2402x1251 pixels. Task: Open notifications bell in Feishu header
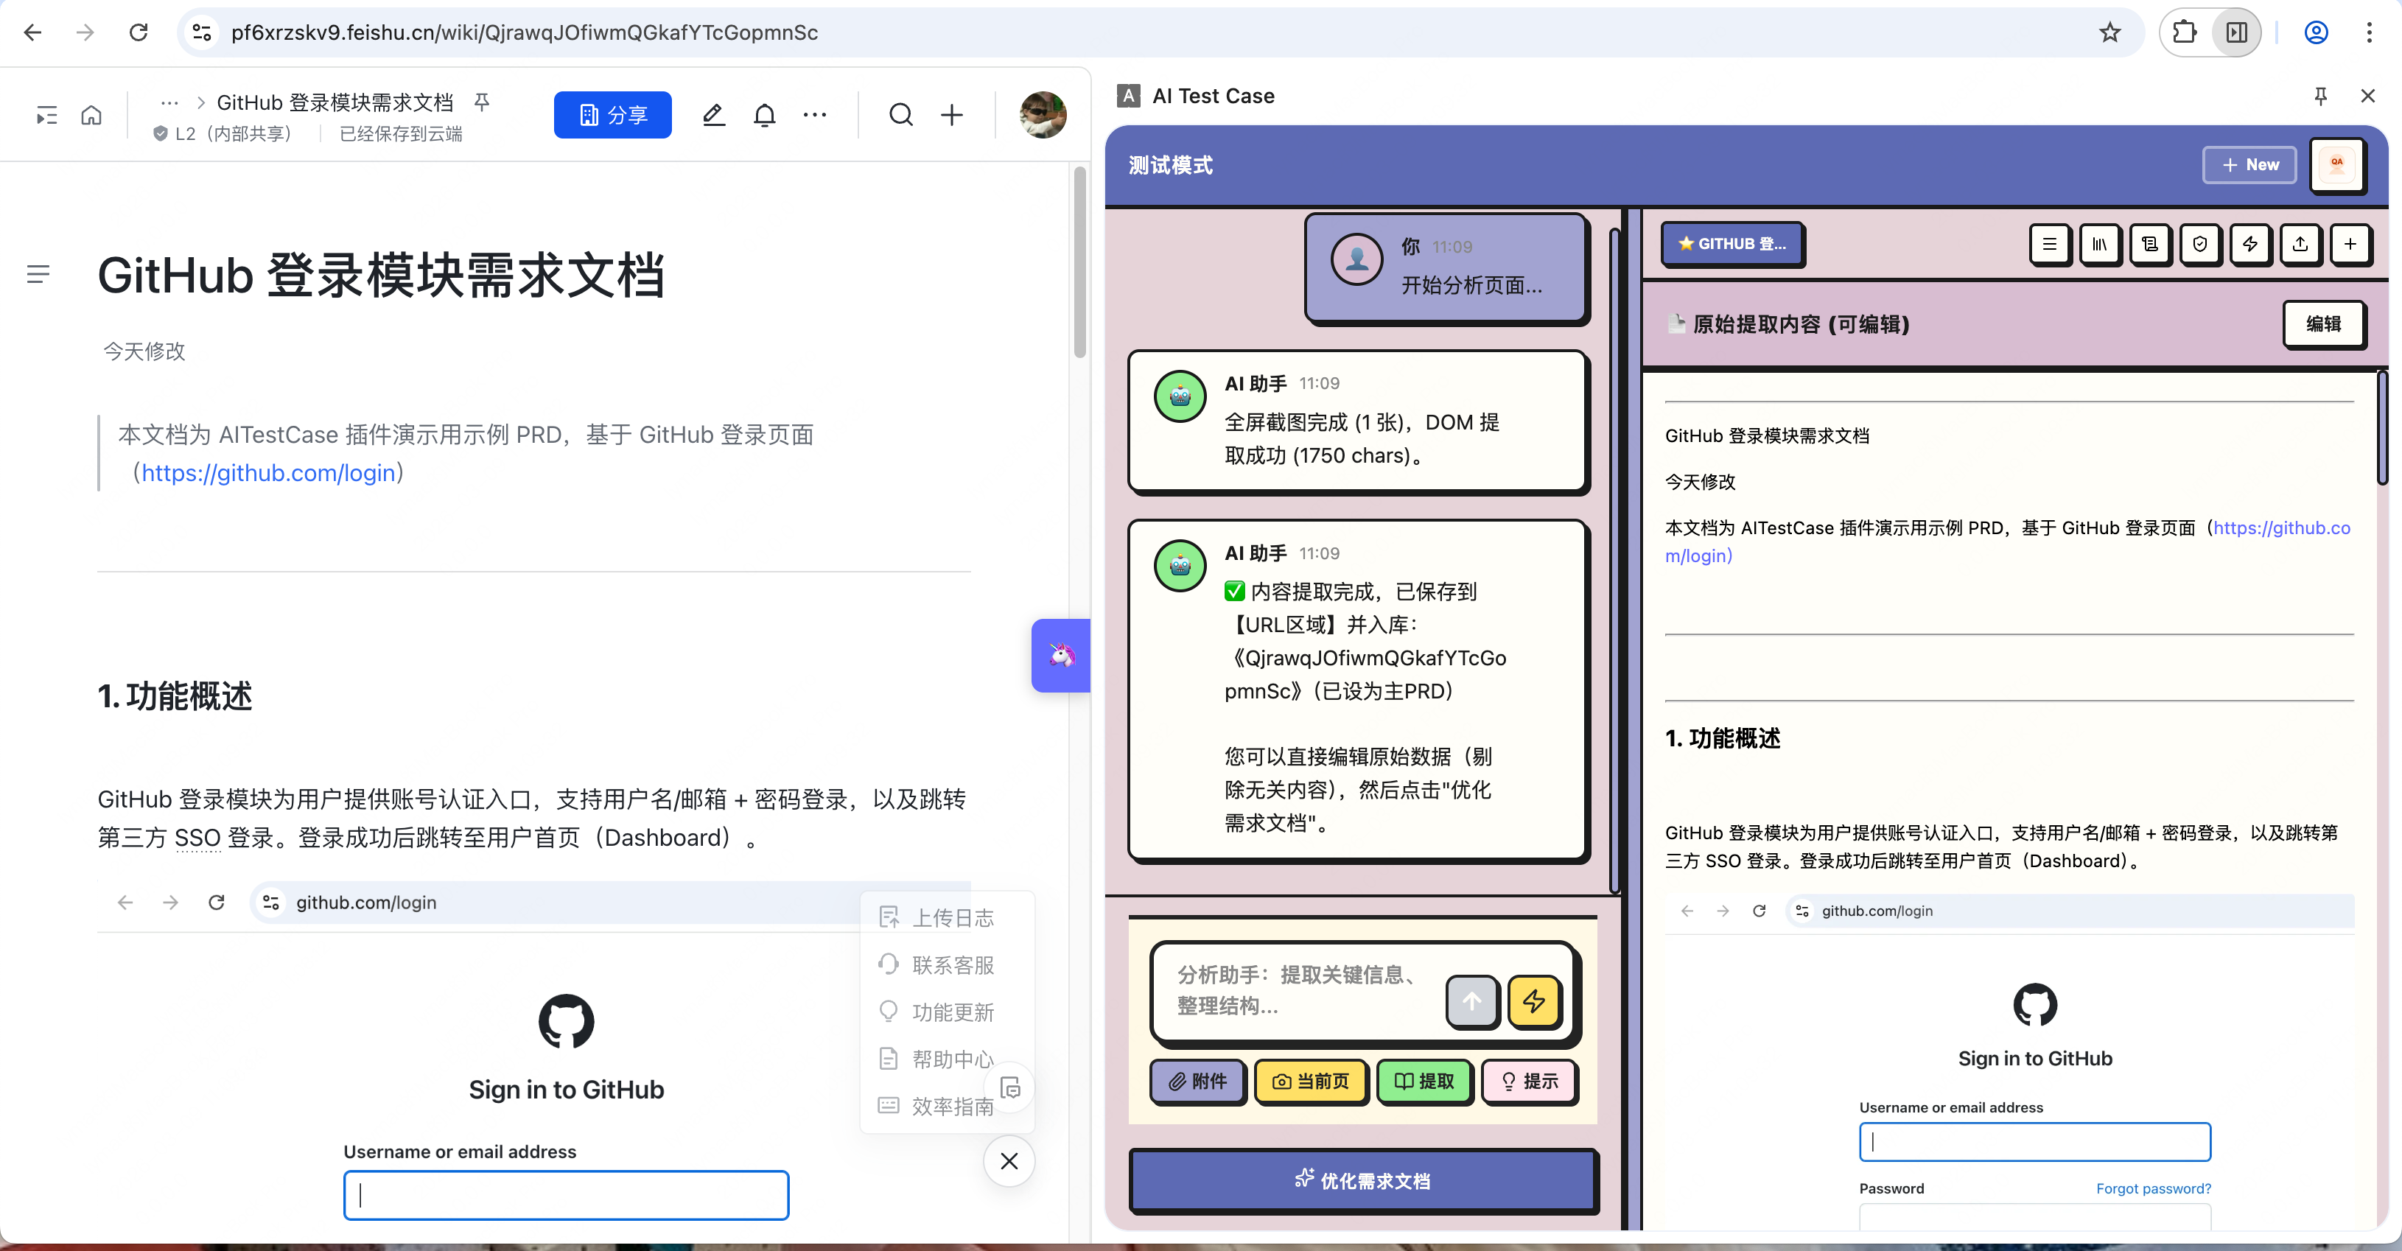(765, 115)
